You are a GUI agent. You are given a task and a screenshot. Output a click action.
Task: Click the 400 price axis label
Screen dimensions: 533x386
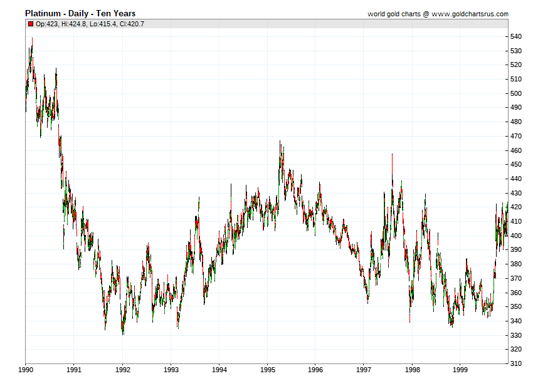click(x=516, y=236)
